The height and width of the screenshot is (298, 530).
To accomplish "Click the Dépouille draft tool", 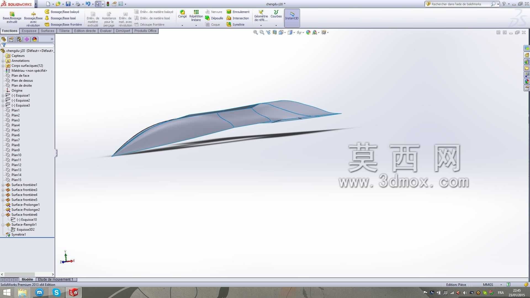I will click(214, 18).
